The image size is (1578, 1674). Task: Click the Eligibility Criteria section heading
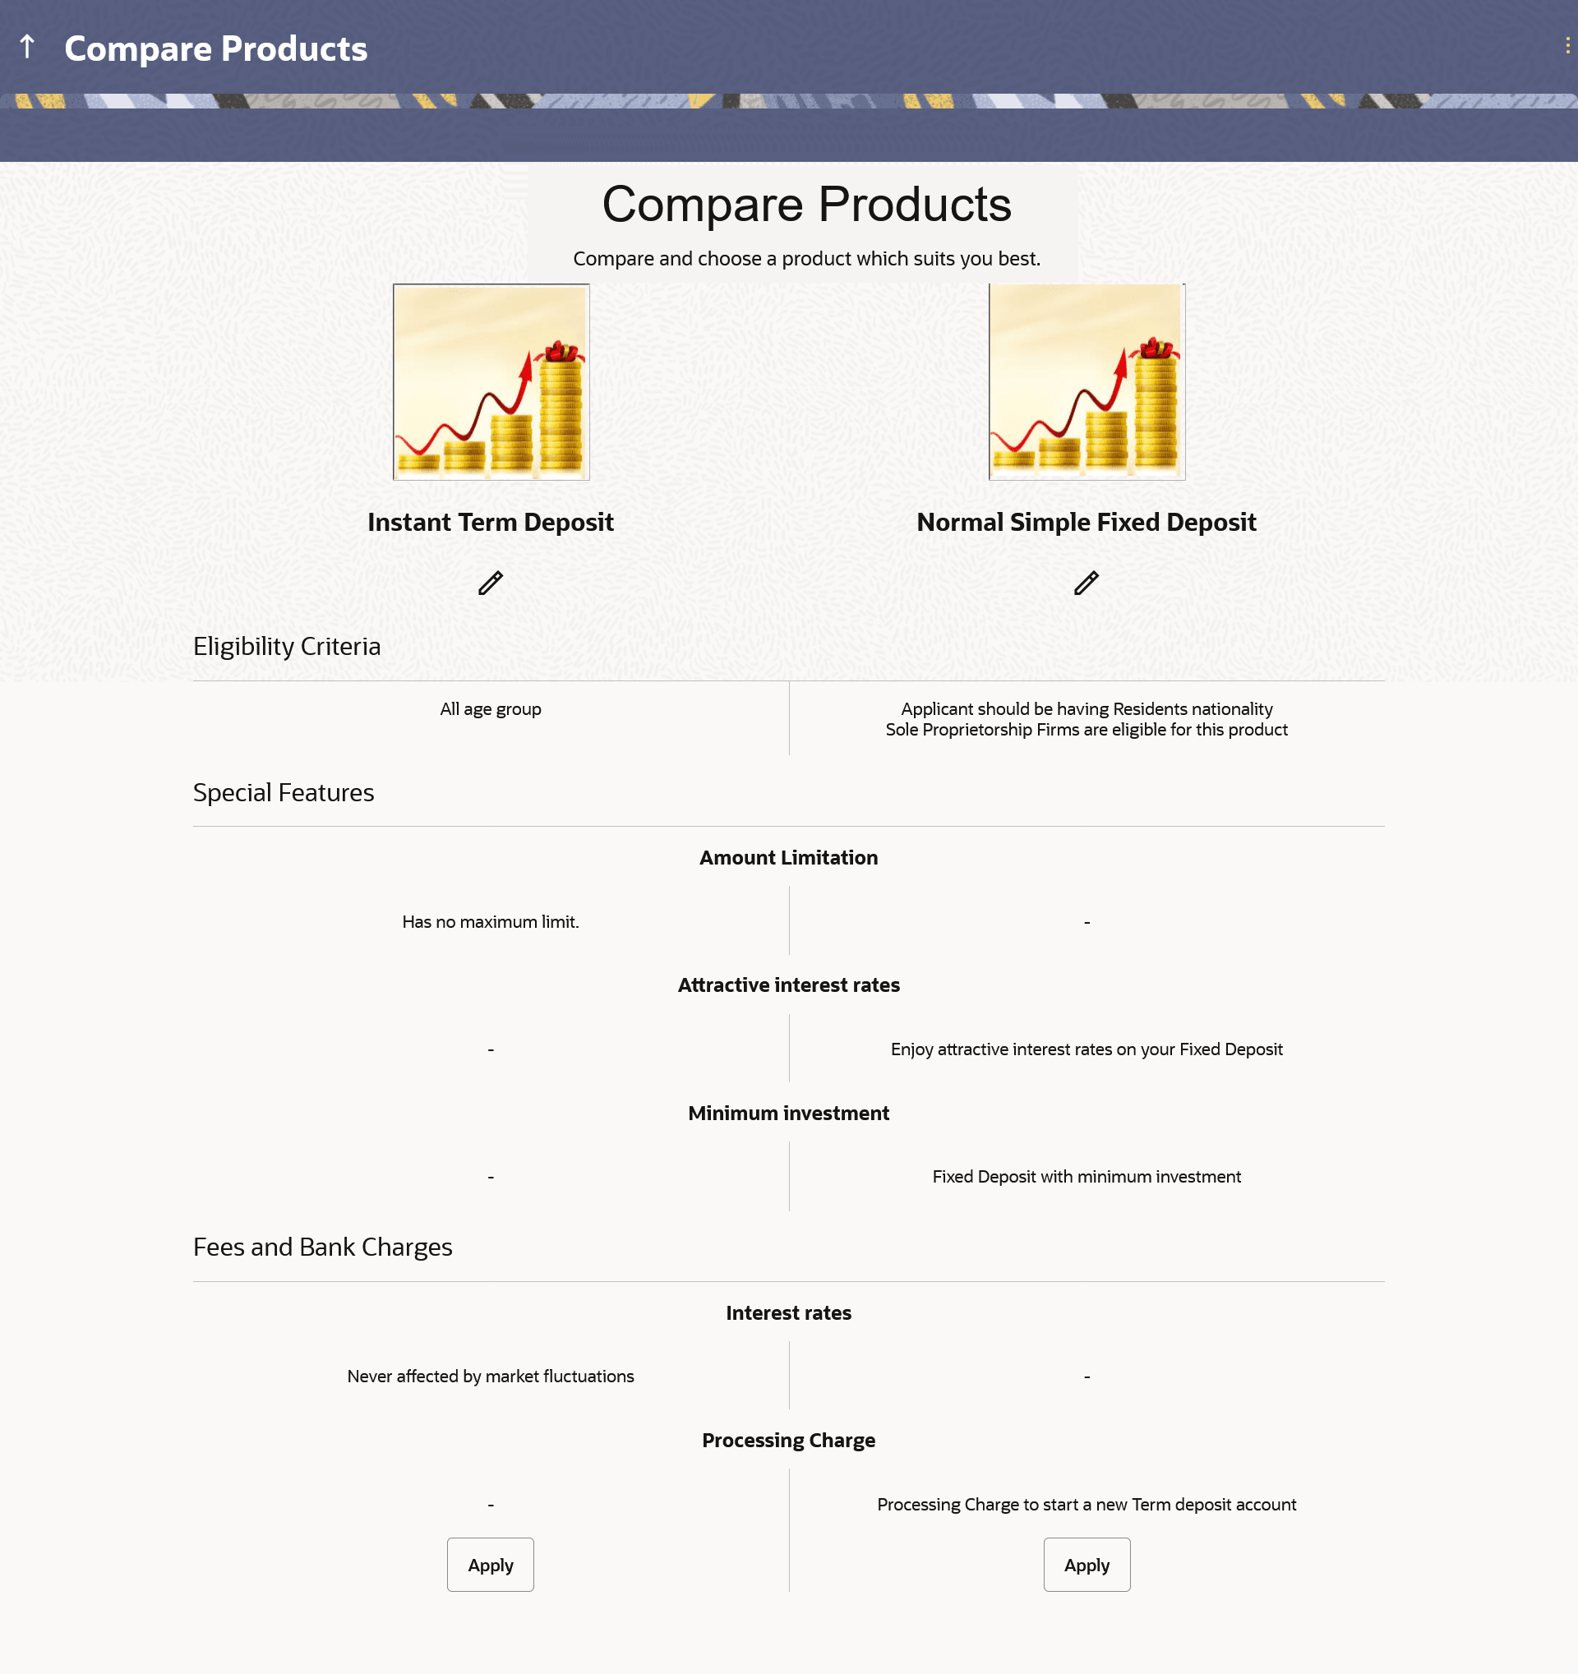coord(286,646)
